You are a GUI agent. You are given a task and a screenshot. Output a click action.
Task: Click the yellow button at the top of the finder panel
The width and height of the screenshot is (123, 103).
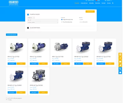coord(90,11)
